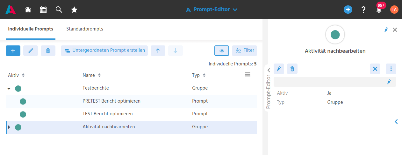Open the search magnifier icon
Viewport: 402px width, 155px height.
[x=59, y=10]
